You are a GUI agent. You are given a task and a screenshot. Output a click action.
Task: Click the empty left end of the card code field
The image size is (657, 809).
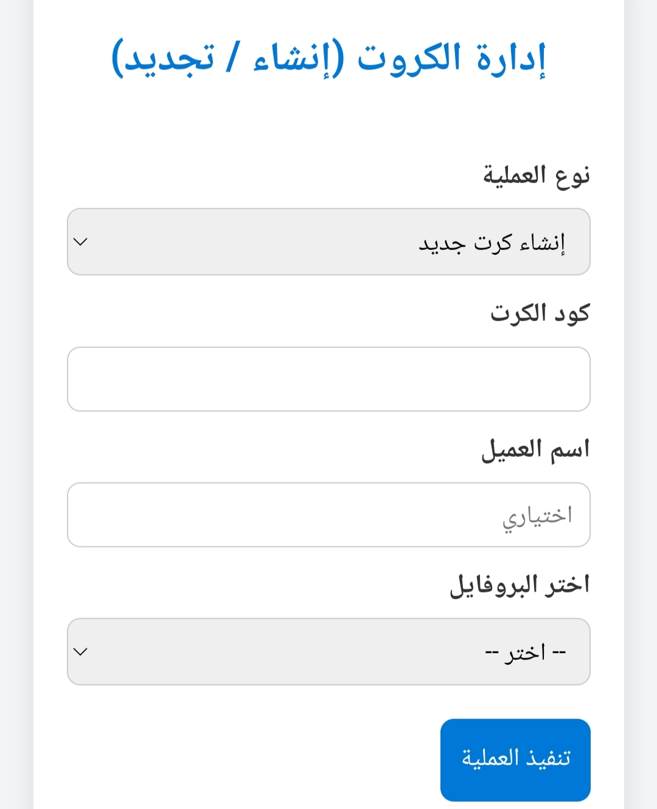click(109, 379)
